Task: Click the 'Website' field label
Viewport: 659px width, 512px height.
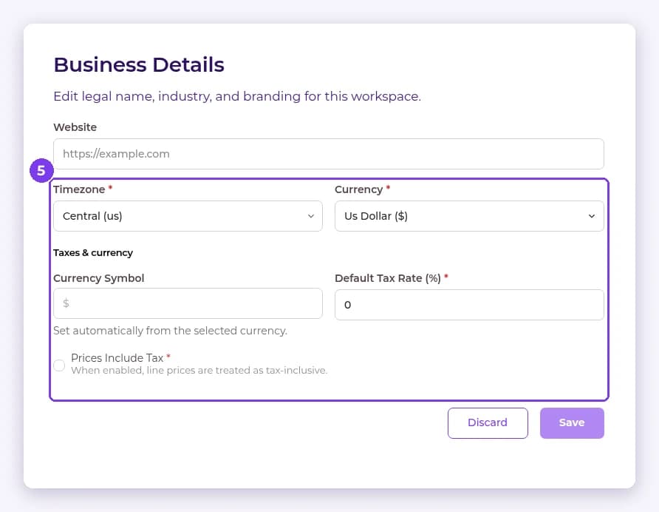Action: pos(75,127)
